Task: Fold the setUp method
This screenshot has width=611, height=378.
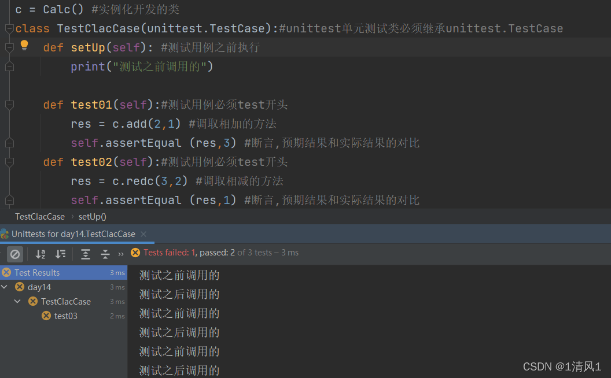Action: (x=9, y=47)
